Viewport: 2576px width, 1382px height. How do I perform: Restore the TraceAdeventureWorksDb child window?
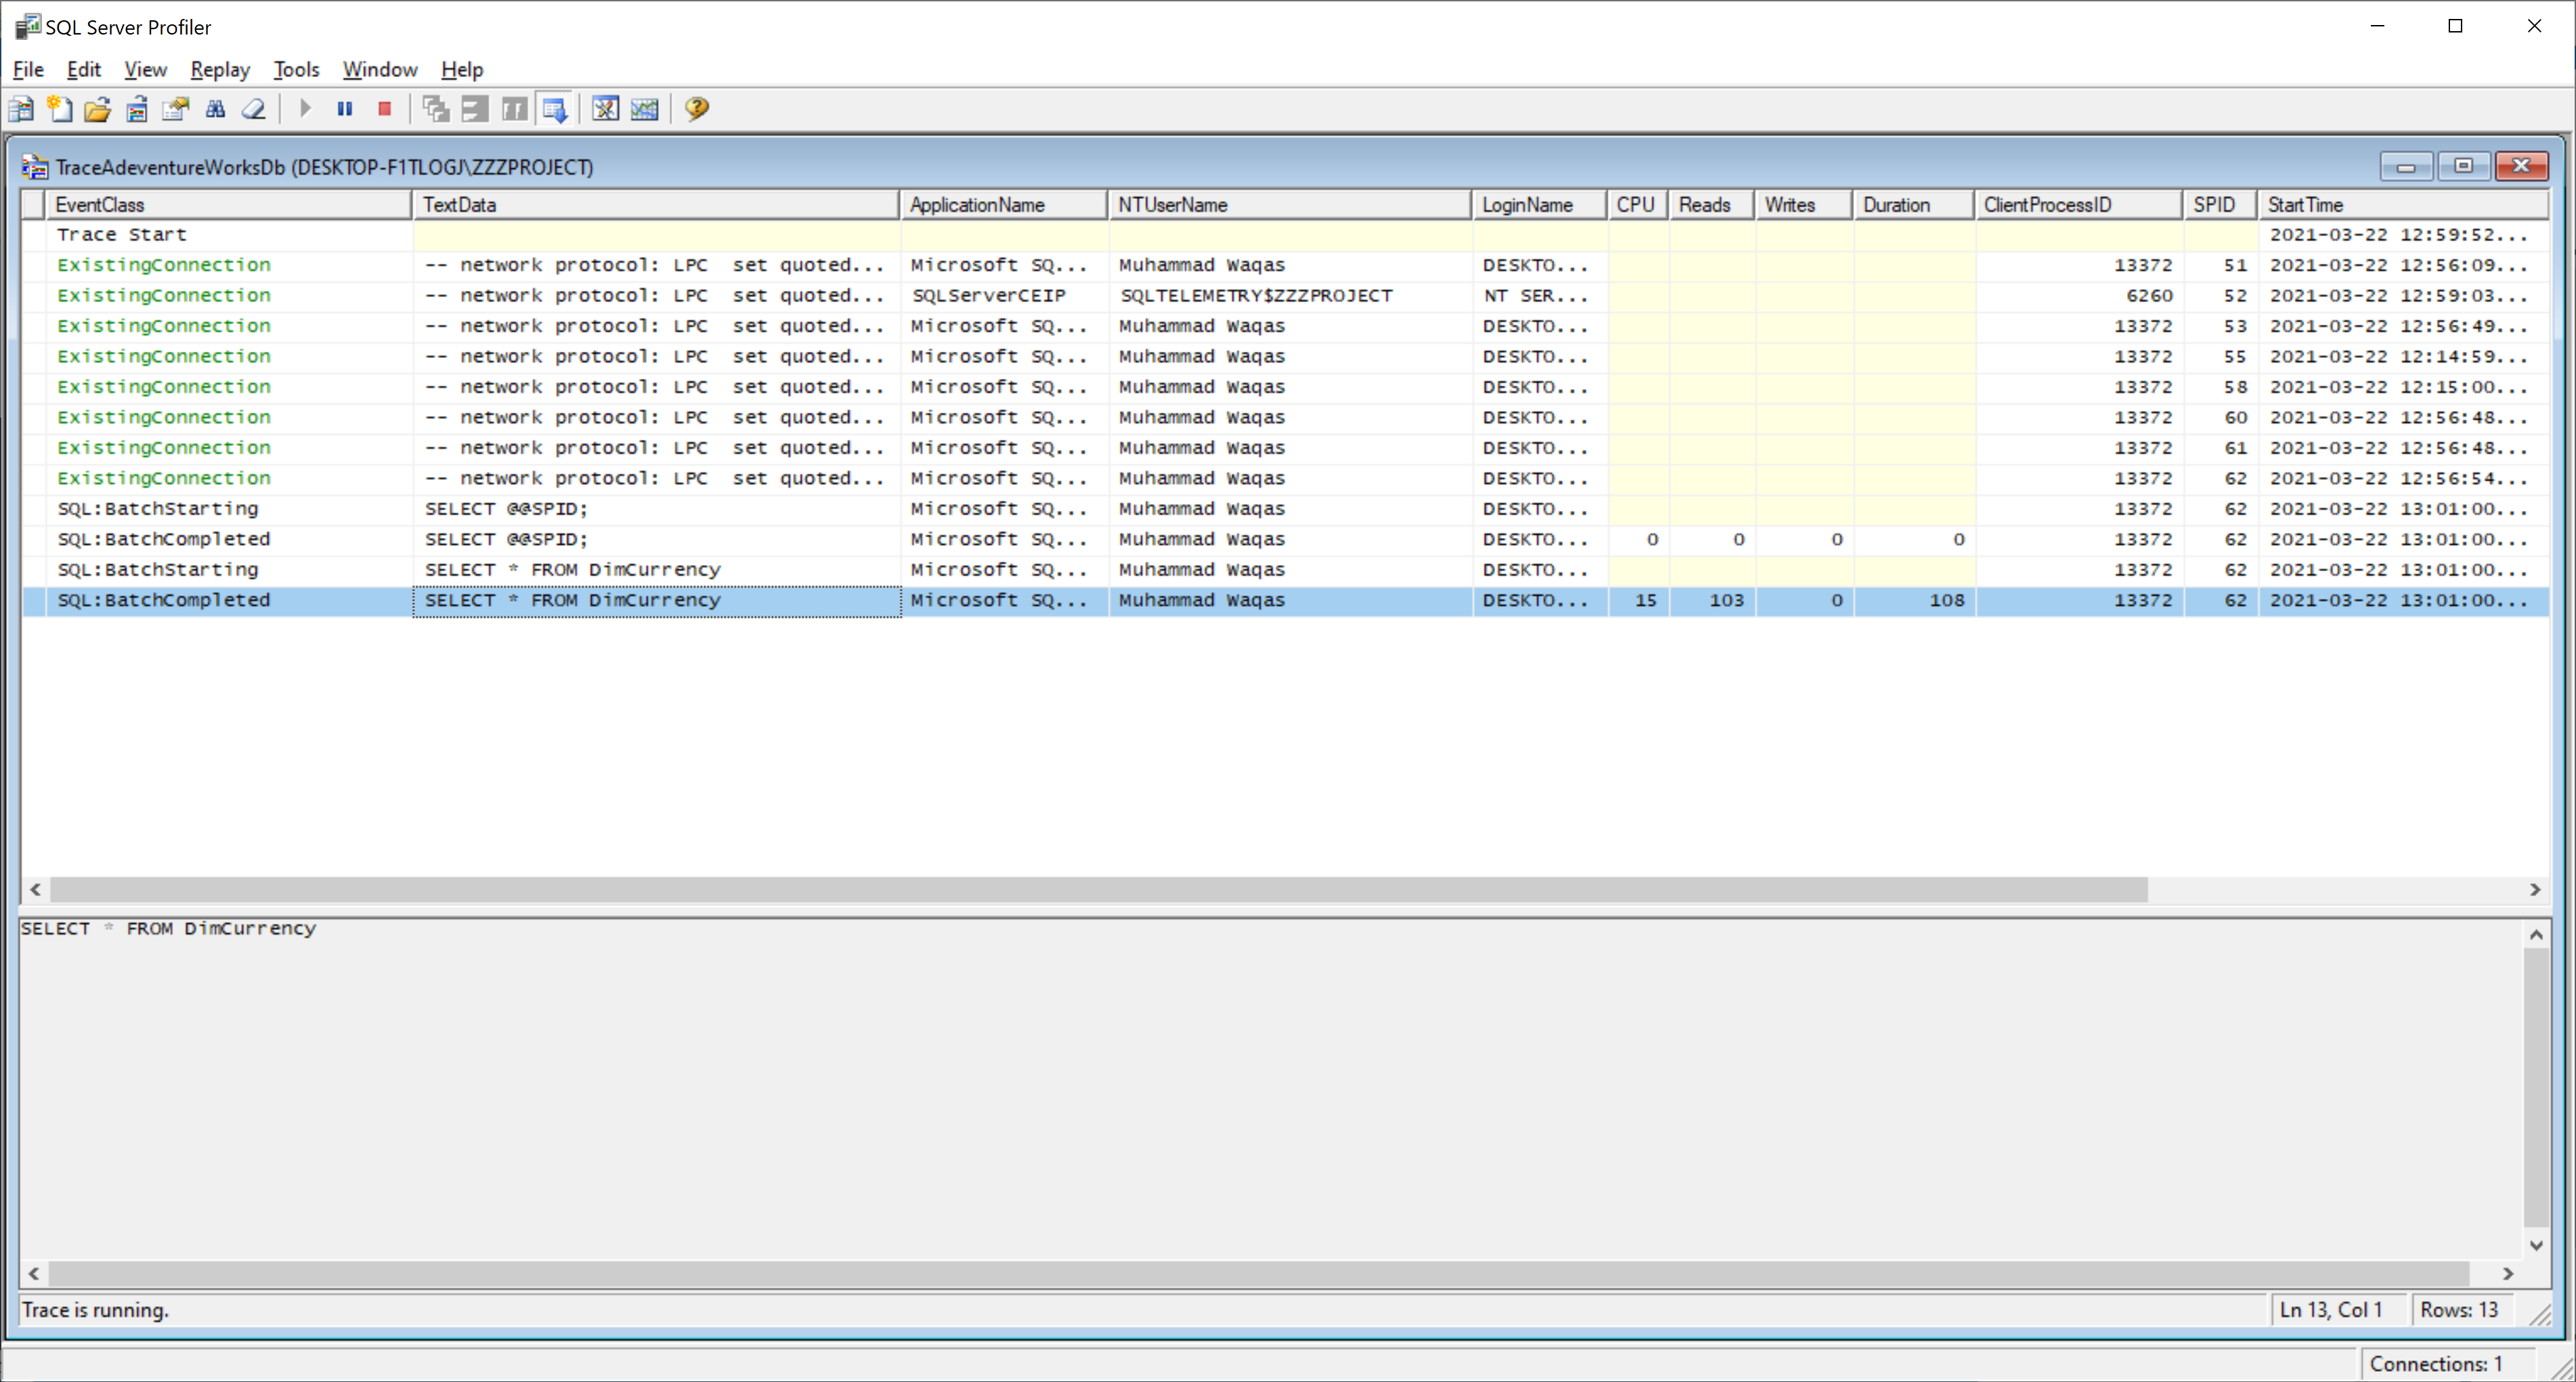pyautogui.click(x=2463, y=166)
